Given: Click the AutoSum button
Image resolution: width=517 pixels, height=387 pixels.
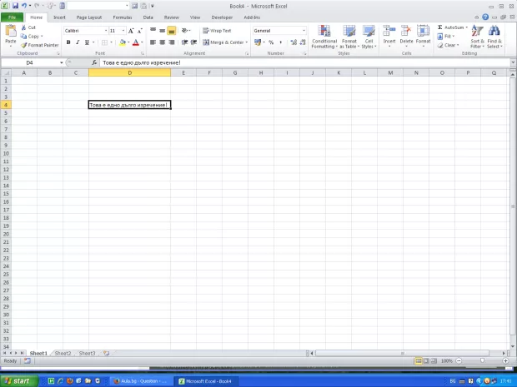Looking at the screenshot, I should click(x=451, y=27).
